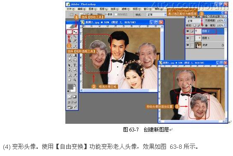Select the Zoom magnifier tool
The height and width of the screenshot is (156, 233).
[75, 80]
